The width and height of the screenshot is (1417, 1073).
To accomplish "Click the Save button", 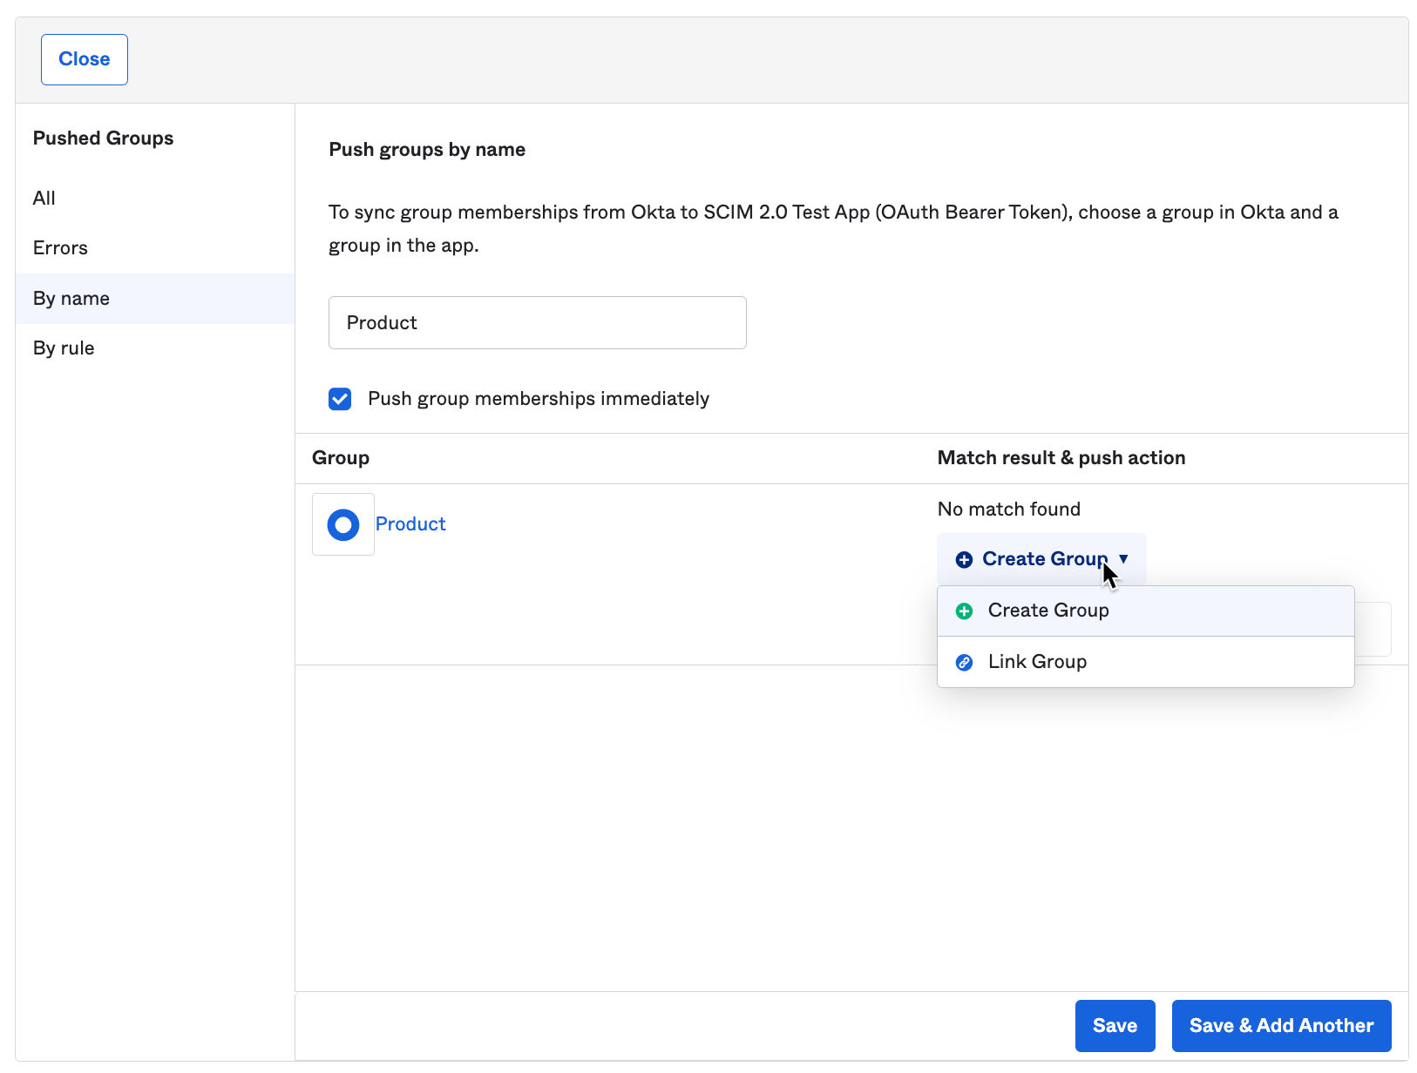I will click(1115, 1025).
